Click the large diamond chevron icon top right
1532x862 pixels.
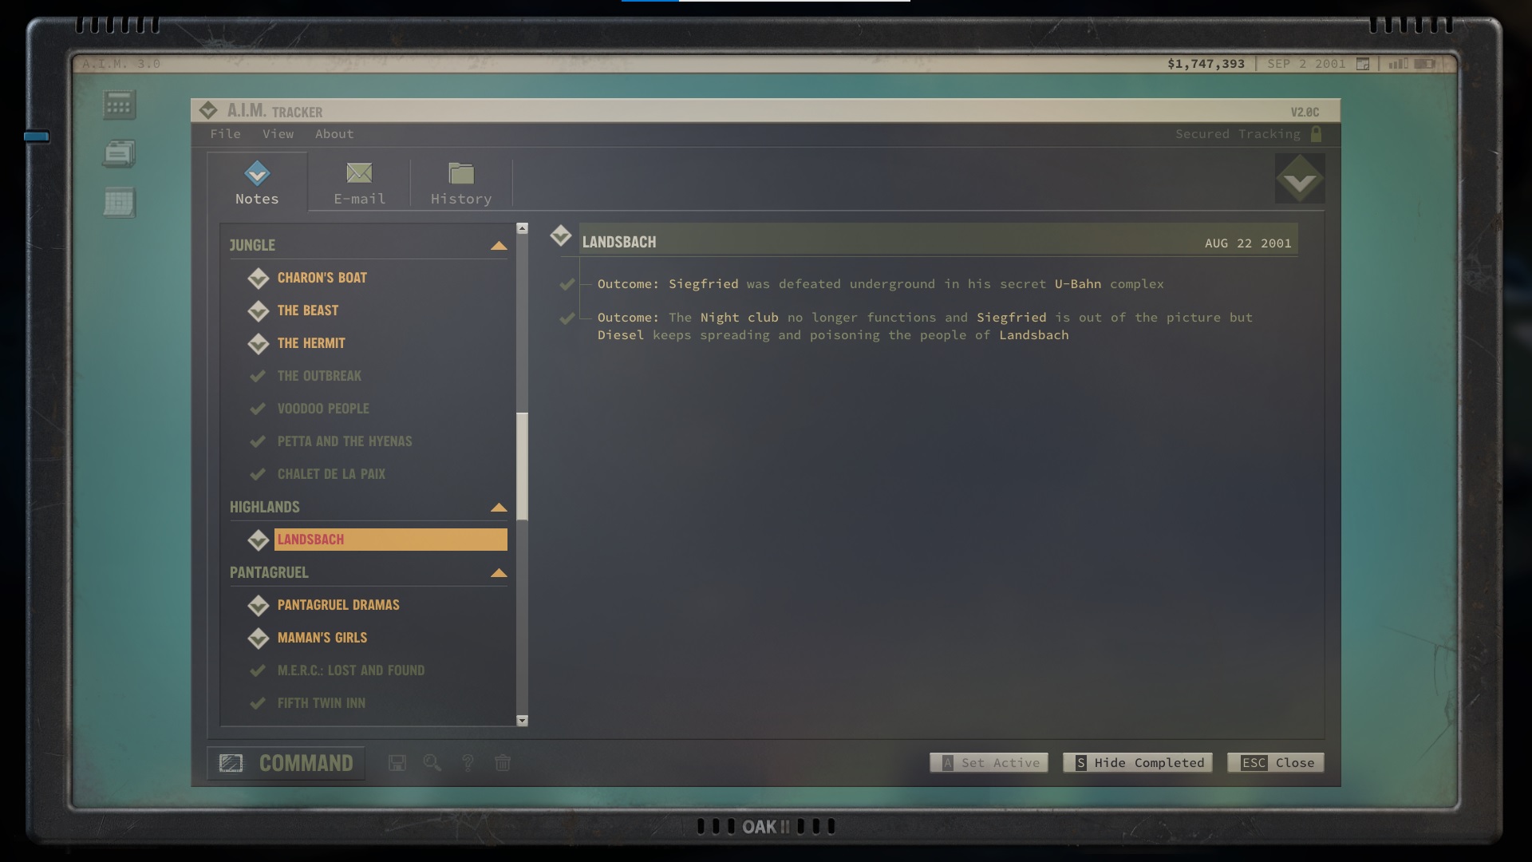coord(1299,179)
